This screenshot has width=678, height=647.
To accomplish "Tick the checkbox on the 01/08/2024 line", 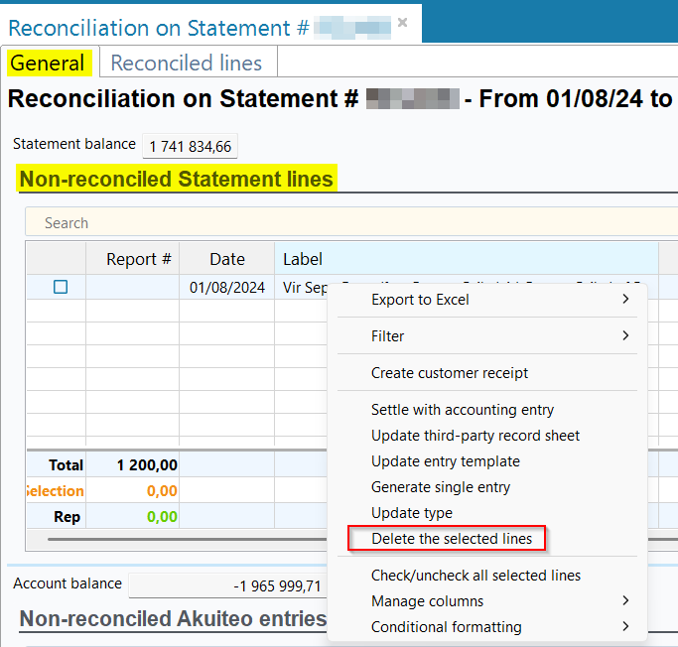I will [x=61, y=287].
